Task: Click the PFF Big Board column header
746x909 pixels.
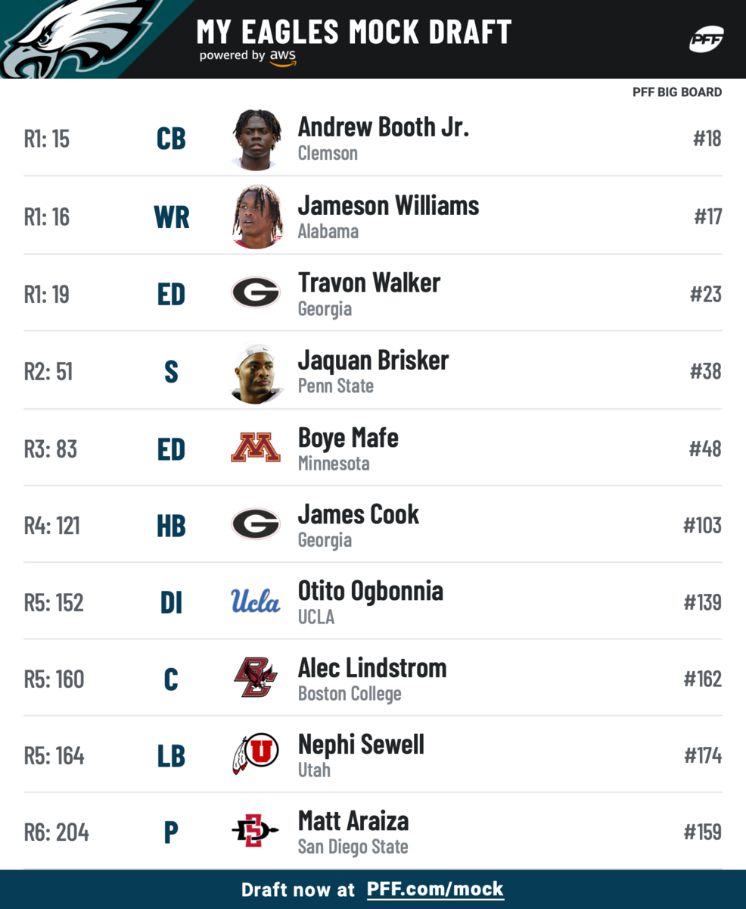Action: [677, 92]
